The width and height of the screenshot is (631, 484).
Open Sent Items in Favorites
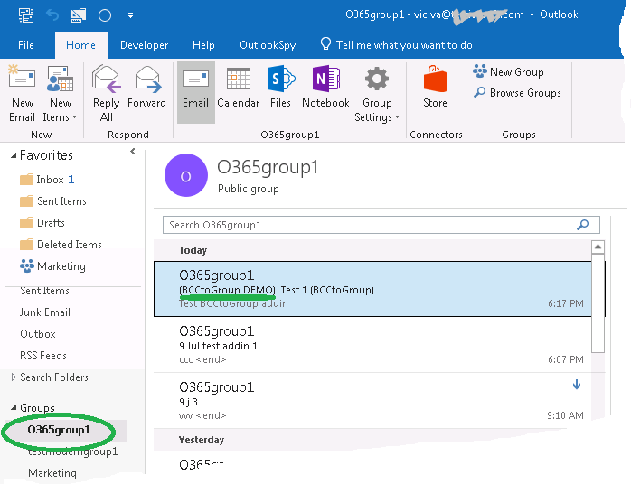53,201
